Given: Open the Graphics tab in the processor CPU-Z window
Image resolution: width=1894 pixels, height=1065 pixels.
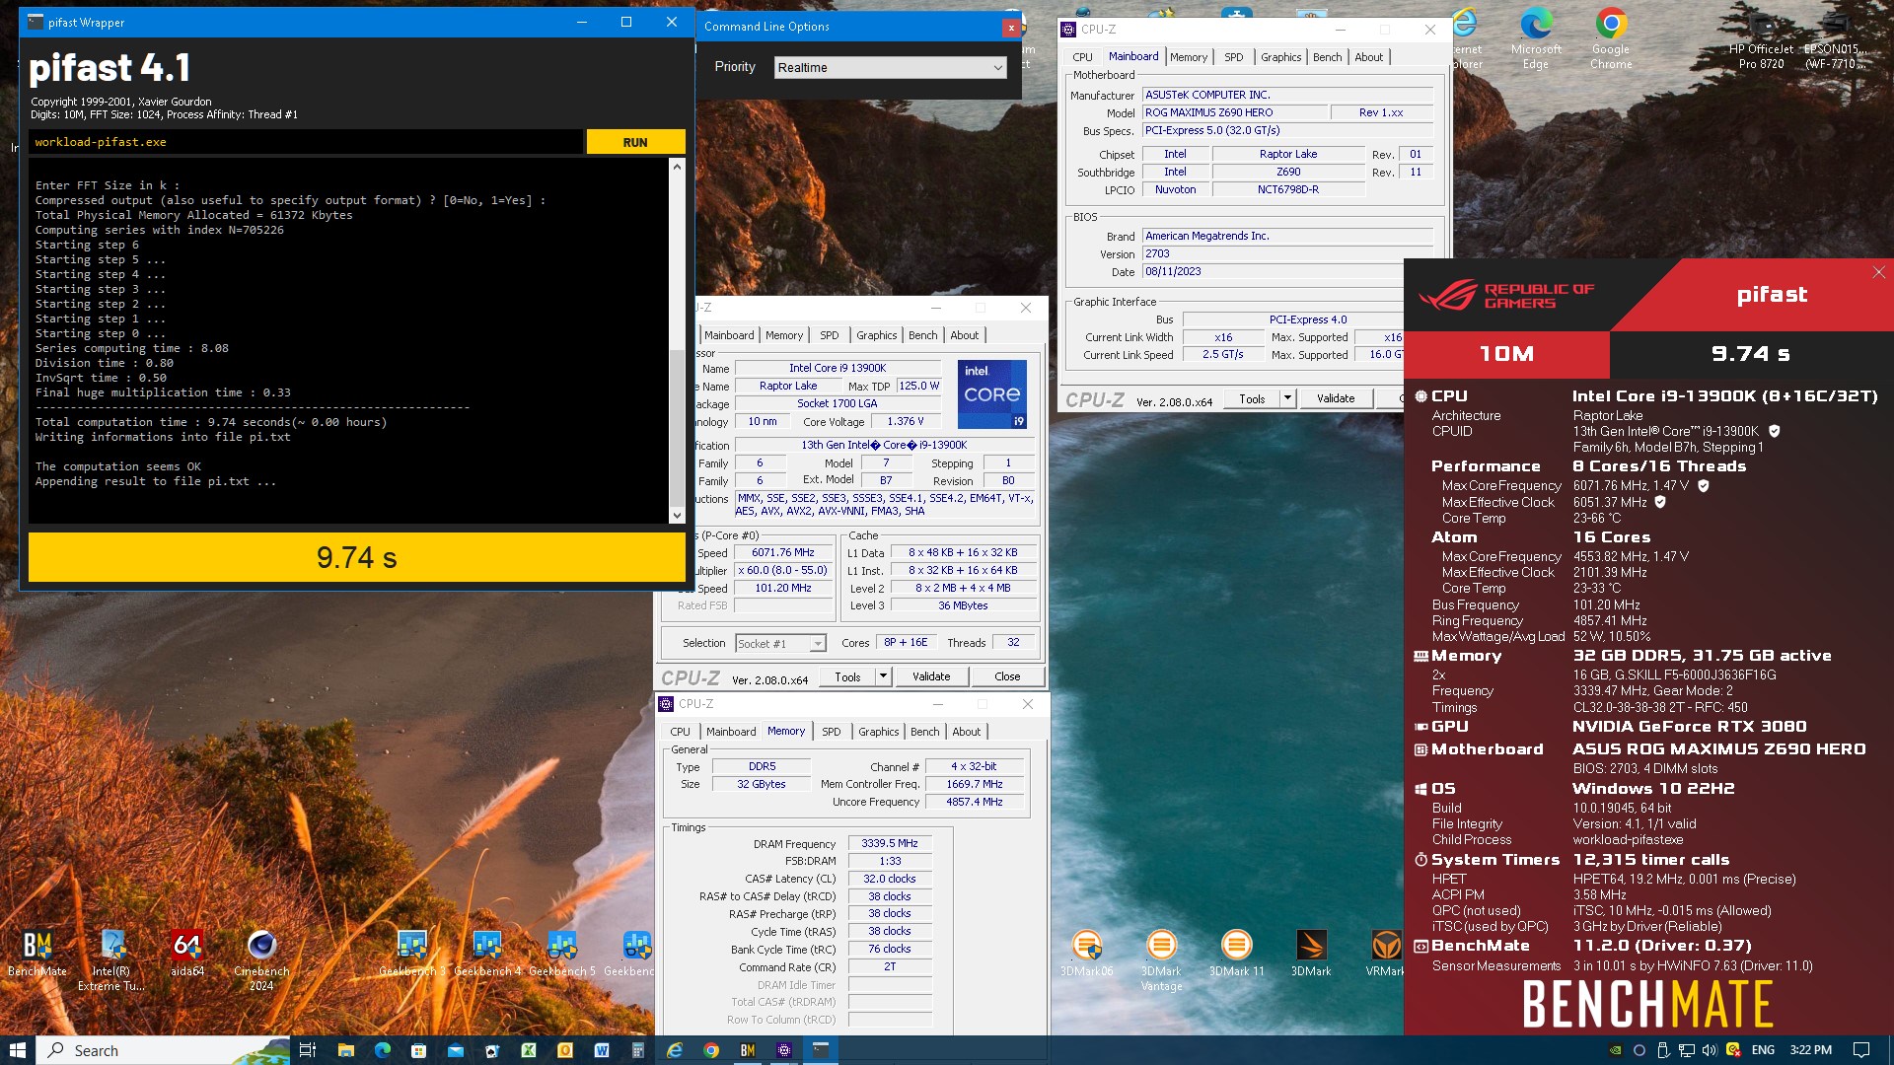Looking at the screenshot, I should [x=876, y=335].
